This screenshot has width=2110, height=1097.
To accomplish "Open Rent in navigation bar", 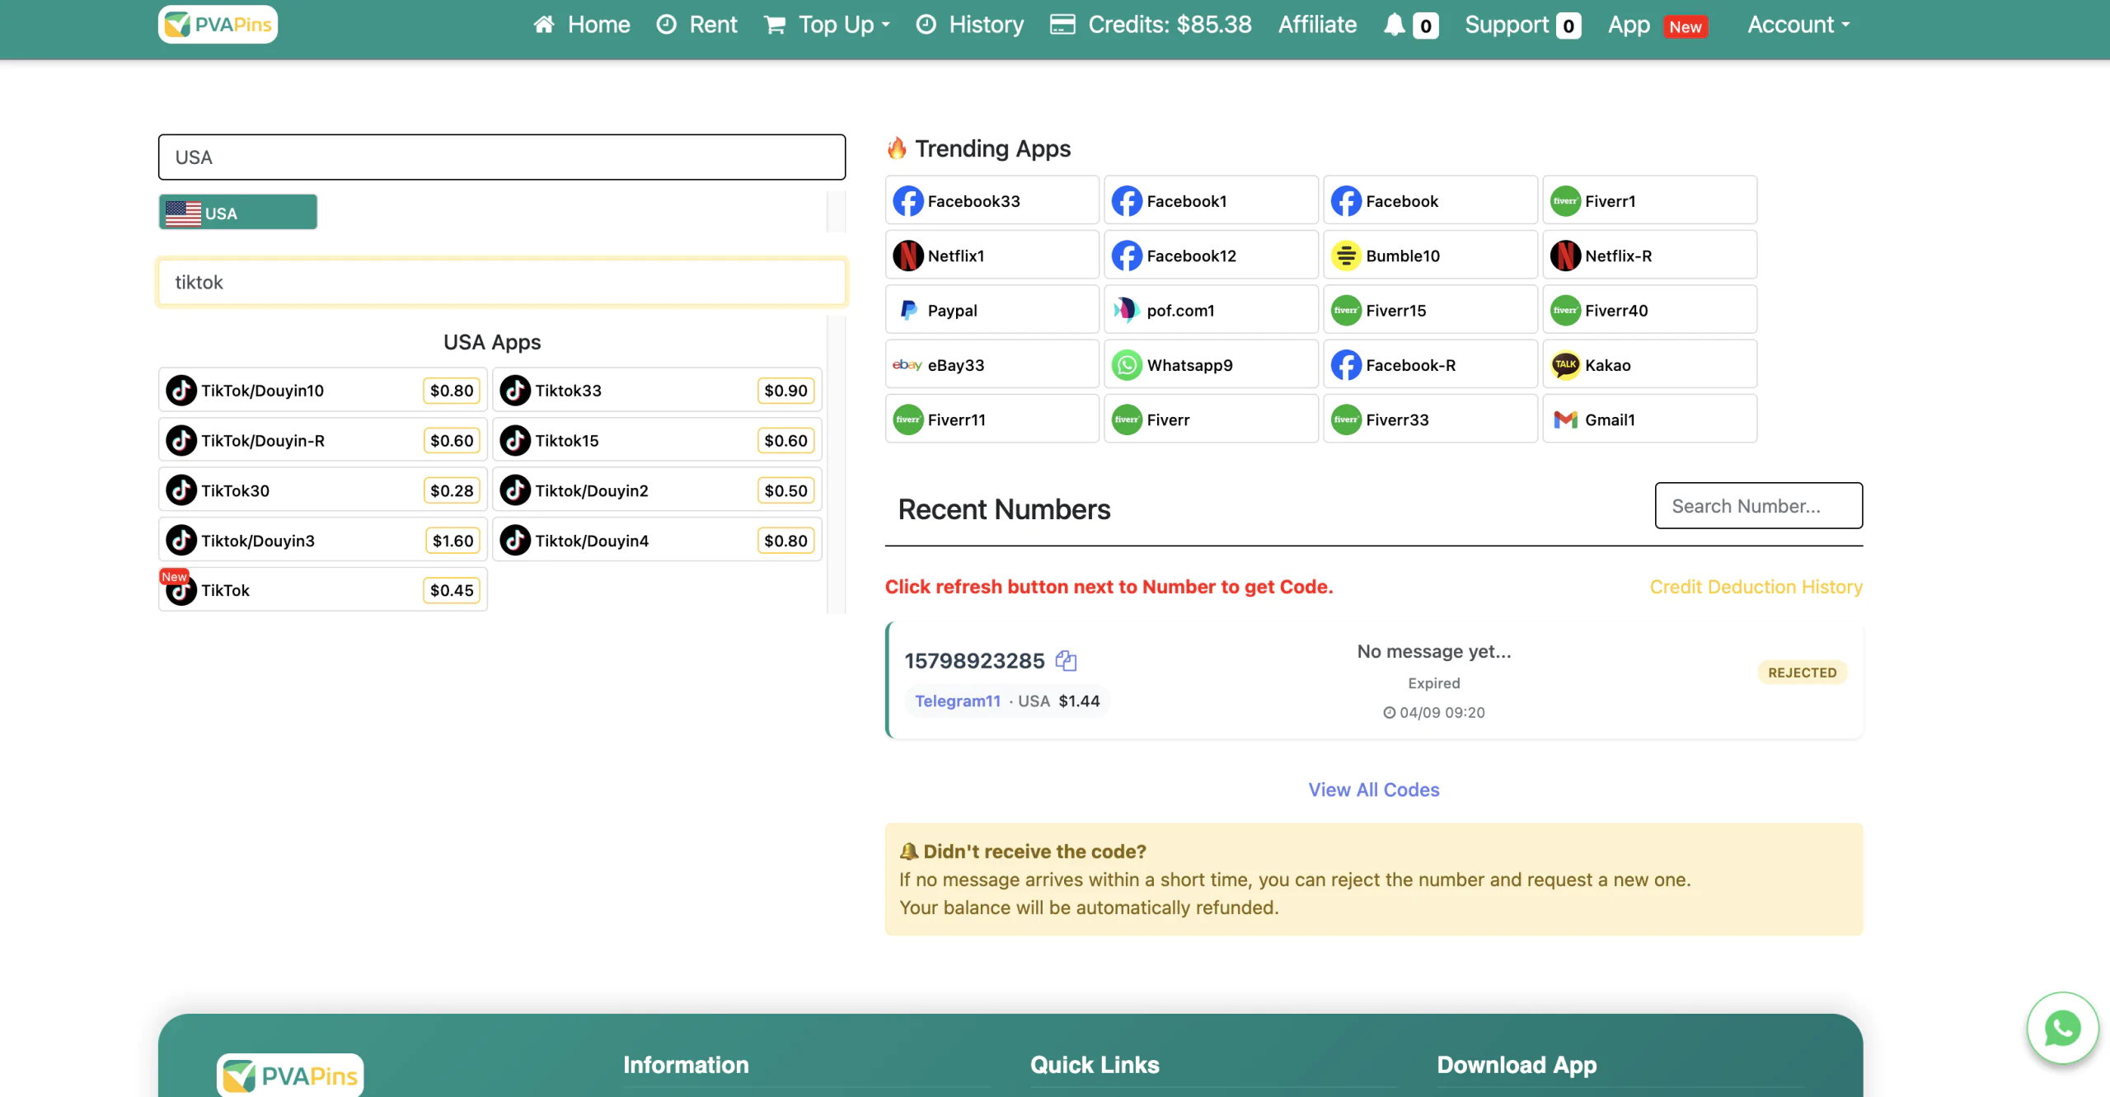I will [696, 25].
